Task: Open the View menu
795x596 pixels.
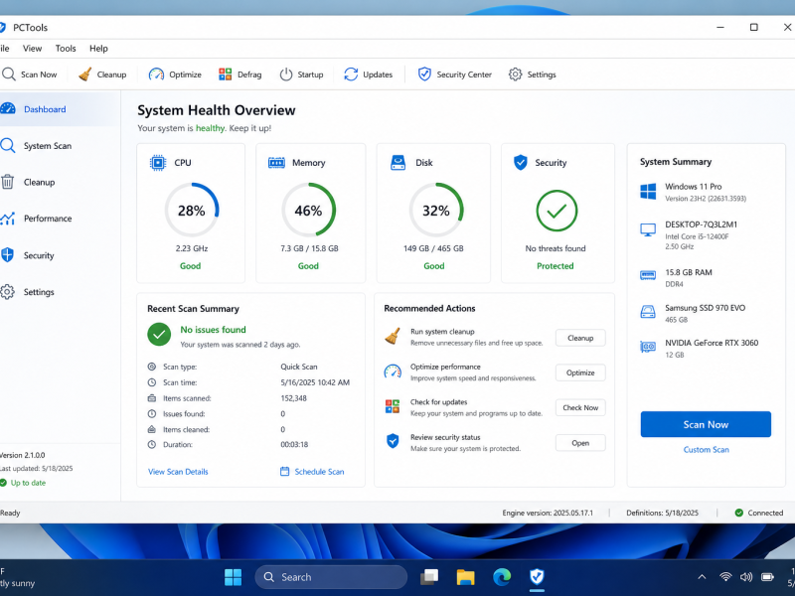Action: [x=32, y=48]
